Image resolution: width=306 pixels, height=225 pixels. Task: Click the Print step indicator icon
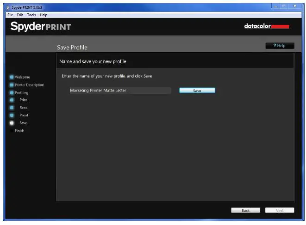point(12,100)
